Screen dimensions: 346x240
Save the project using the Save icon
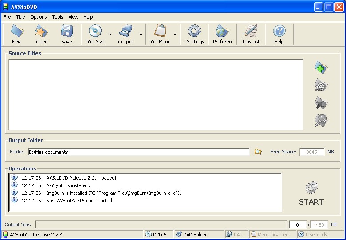tap(67, 34)
